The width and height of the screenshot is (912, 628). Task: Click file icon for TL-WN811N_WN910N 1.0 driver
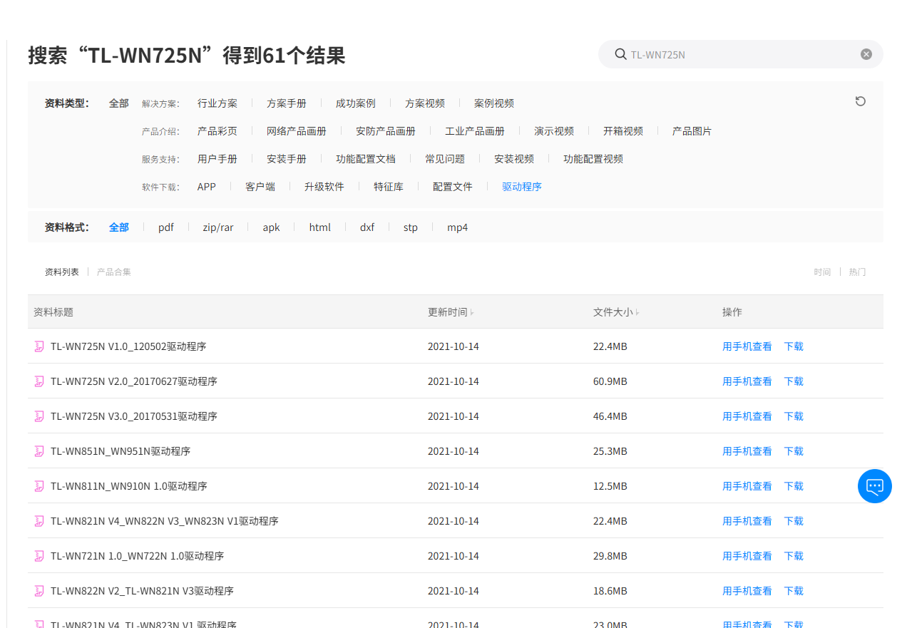[39, 486]
